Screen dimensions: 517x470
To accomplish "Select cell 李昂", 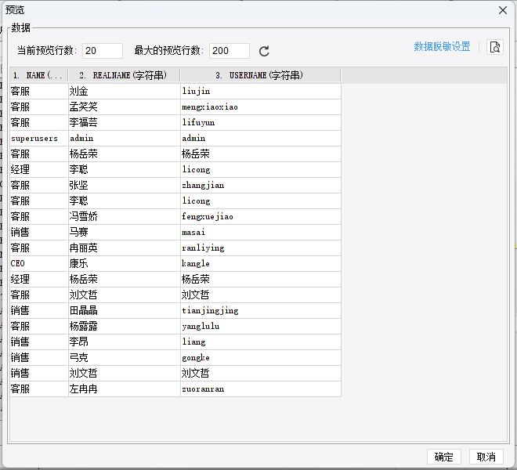I will [x=125, y=342].
